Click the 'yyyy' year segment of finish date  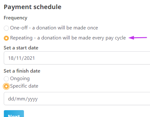tap(33, 99)
